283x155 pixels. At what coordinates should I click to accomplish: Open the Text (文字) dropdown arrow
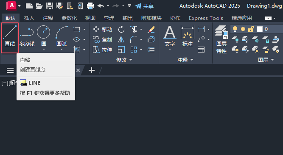tap(170, 50)
